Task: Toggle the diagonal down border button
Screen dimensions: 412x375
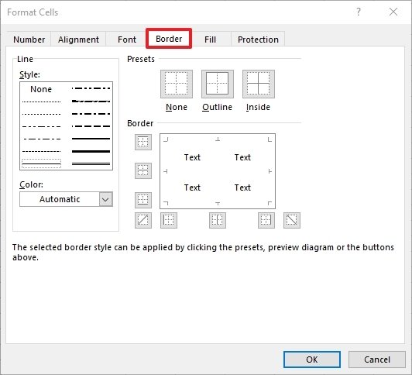Action: [x=292, y=220]
